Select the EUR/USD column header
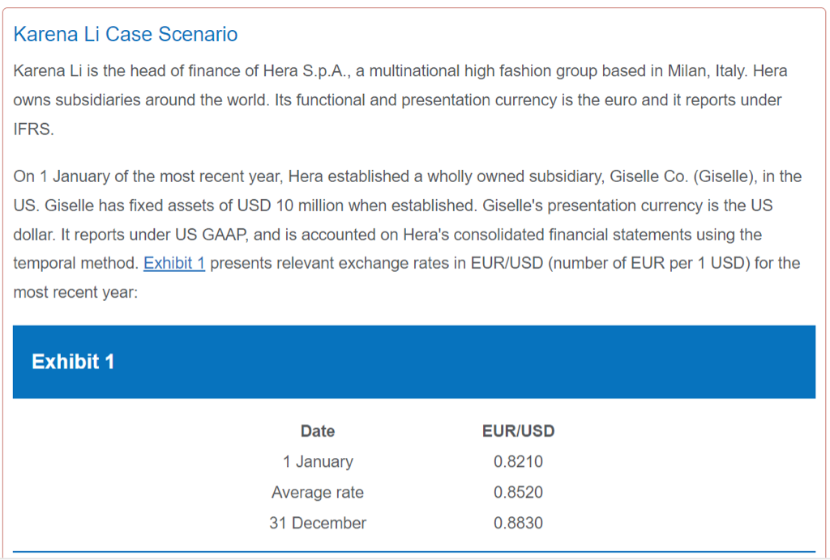Viewport: 830px width, 560px height. click(x=518, y=431)
